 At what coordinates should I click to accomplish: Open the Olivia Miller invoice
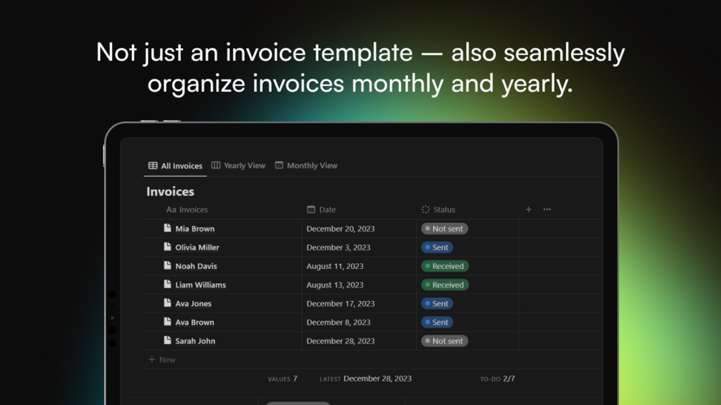point(197,247)
